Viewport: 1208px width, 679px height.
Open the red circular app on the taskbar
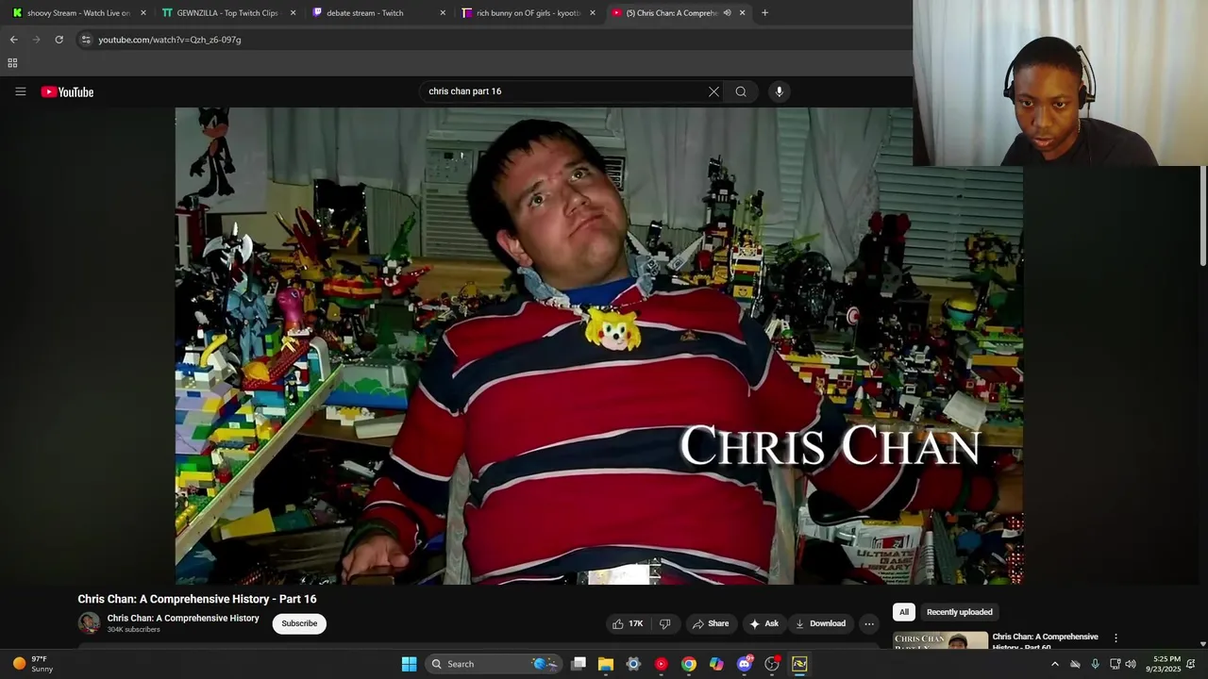[x=662, y=664]
